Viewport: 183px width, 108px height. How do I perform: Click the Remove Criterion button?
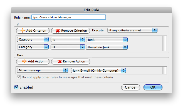(x=71, y=31)
